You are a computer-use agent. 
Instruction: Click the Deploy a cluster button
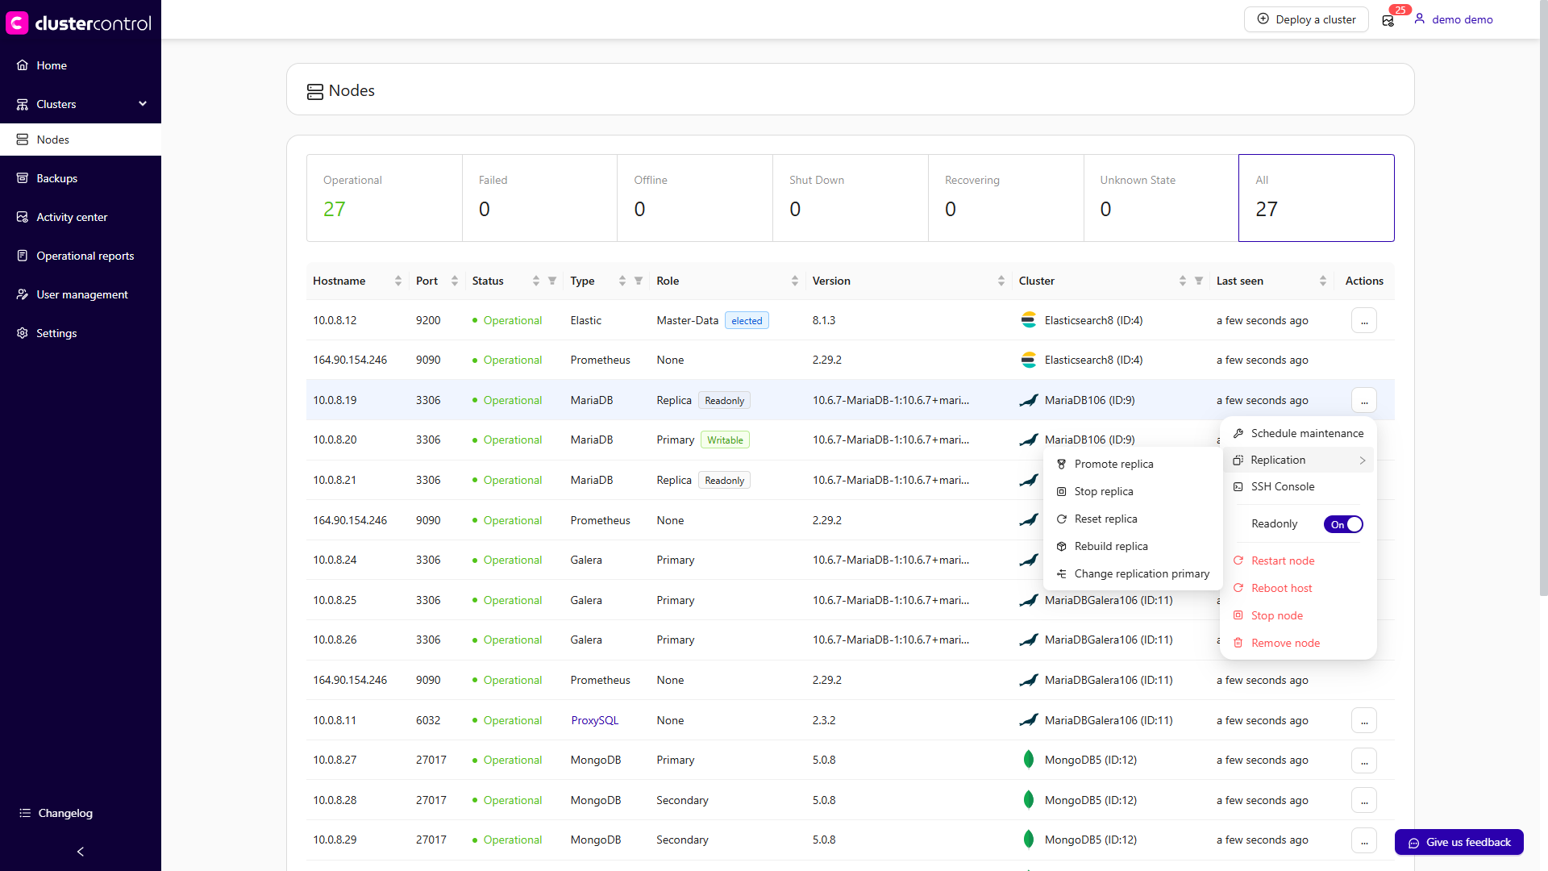[1306, 19]
